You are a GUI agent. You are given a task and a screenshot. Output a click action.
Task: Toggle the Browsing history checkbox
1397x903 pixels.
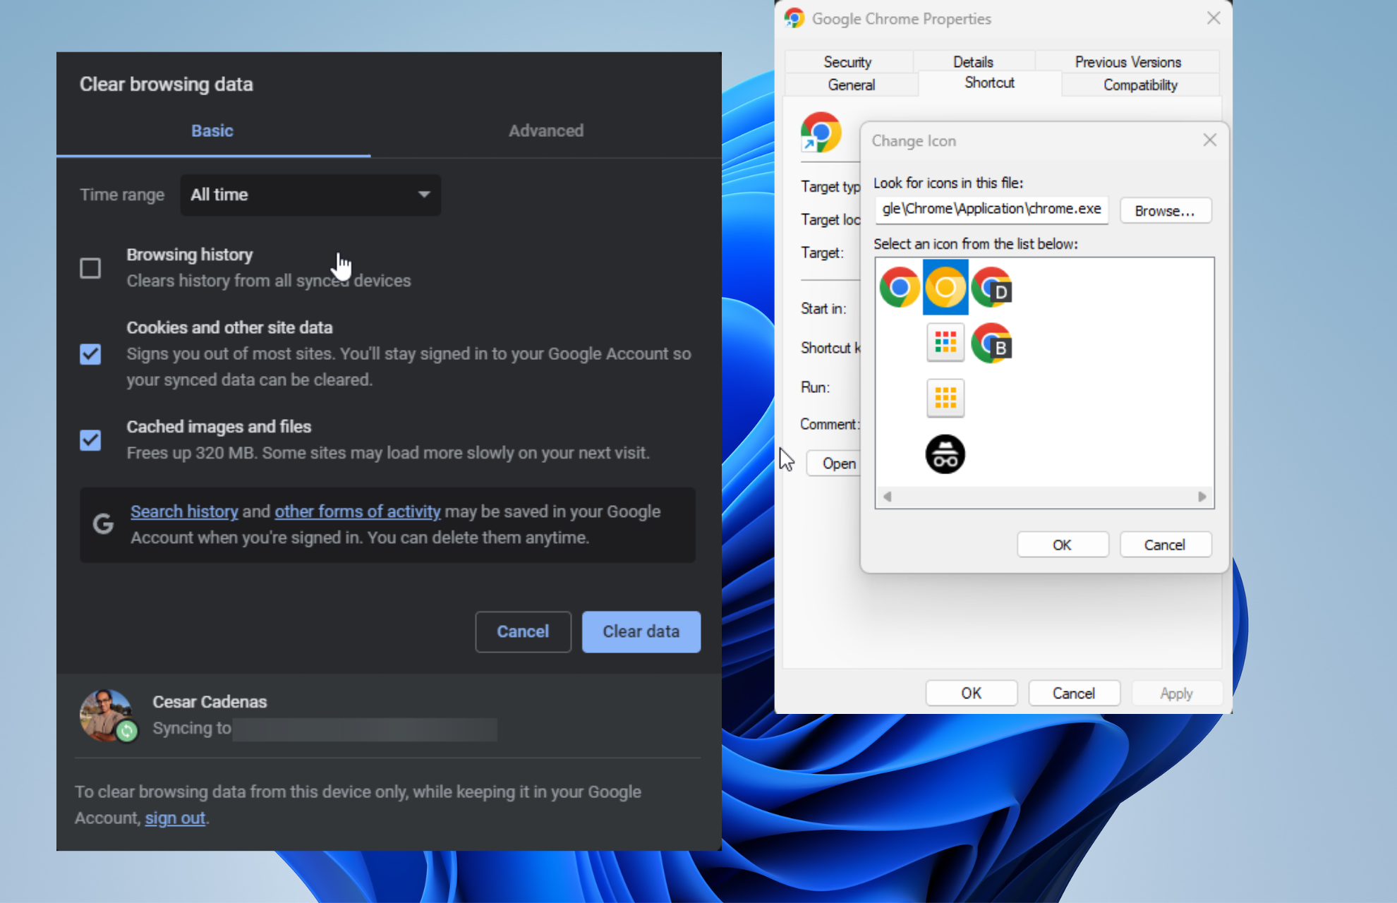pyautogui.click(x=90, y=268)
